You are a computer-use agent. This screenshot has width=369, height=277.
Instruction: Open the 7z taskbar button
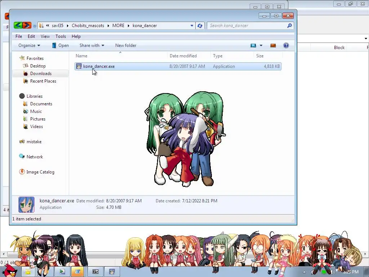pyautogui.click(x=95, y=272)
